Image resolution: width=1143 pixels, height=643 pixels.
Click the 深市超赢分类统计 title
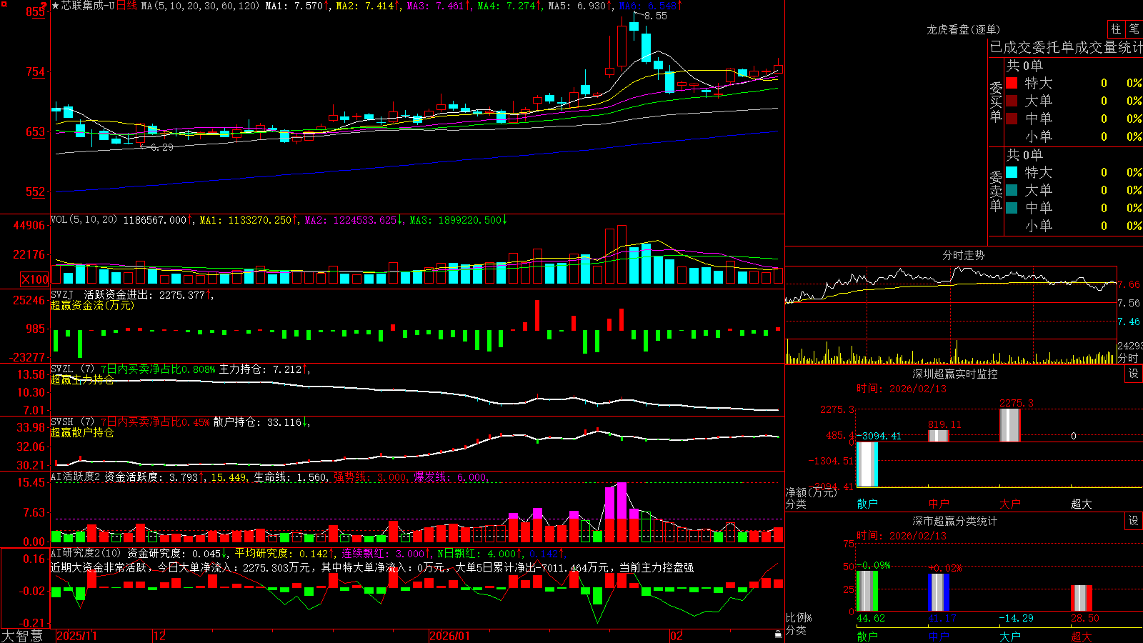pos(955,521)
